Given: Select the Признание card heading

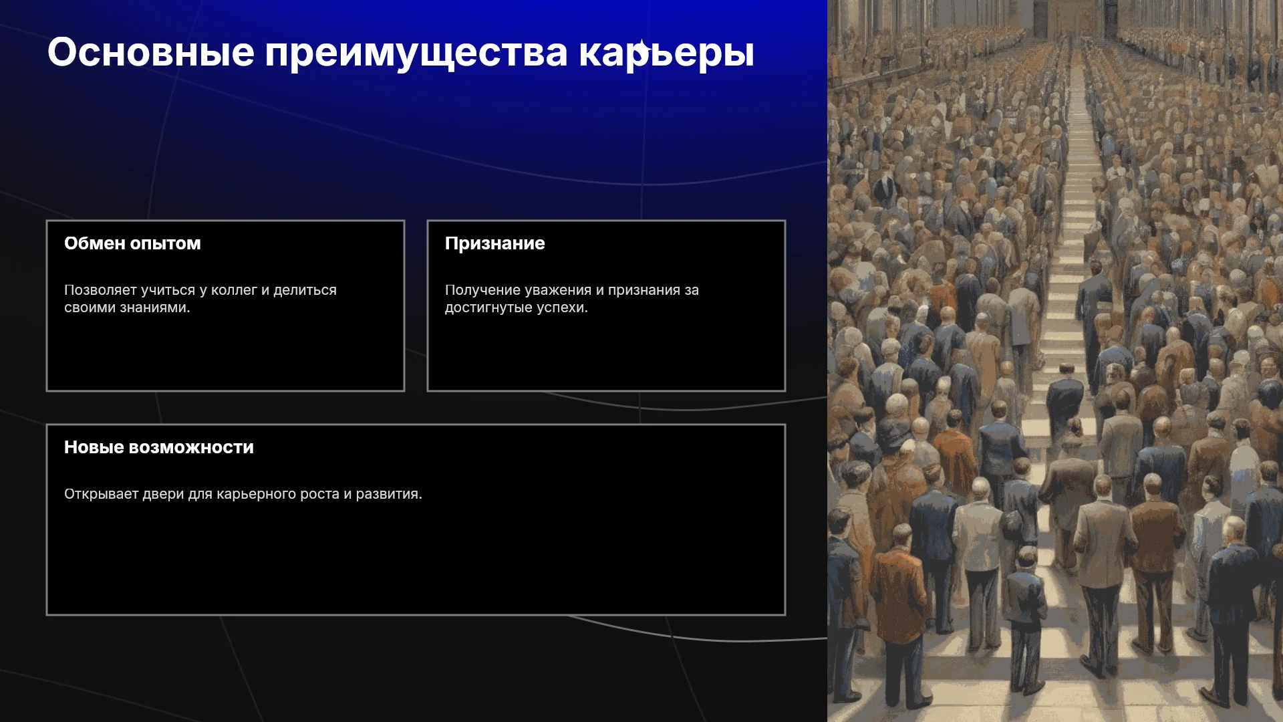Looking at the screenshot, I should [495, 243].
